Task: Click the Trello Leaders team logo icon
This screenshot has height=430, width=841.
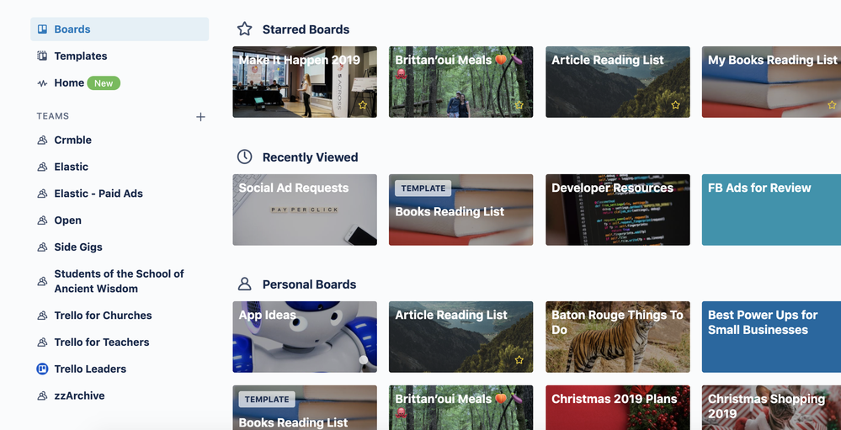Action: (42, 369)
